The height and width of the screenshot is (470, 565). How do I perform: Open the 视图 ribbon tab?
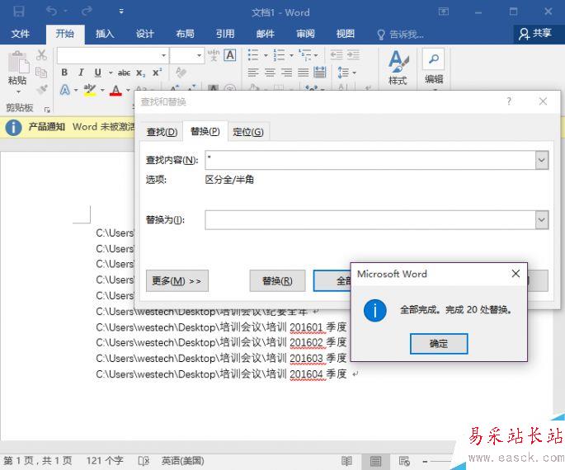click(346, 34)
